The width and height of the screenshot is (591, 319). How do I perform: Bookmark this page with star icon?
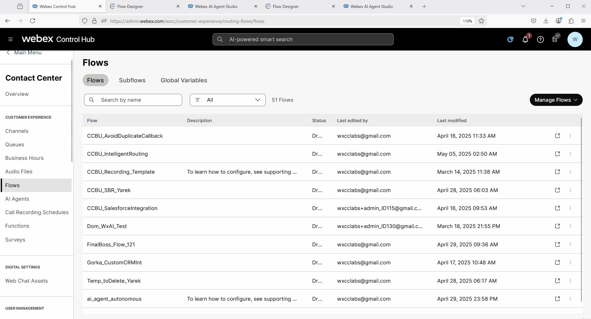coord(481,21)
